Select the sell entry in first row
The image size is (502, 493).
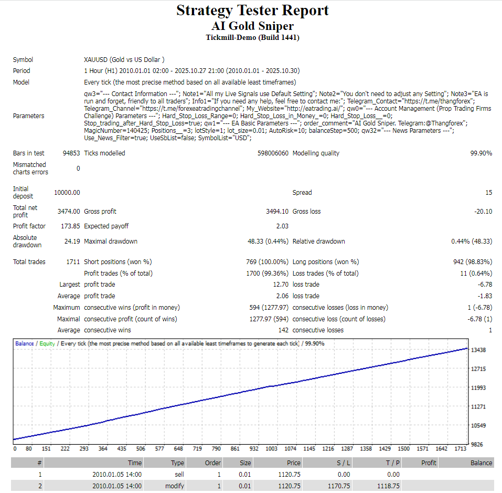[178, 474]
